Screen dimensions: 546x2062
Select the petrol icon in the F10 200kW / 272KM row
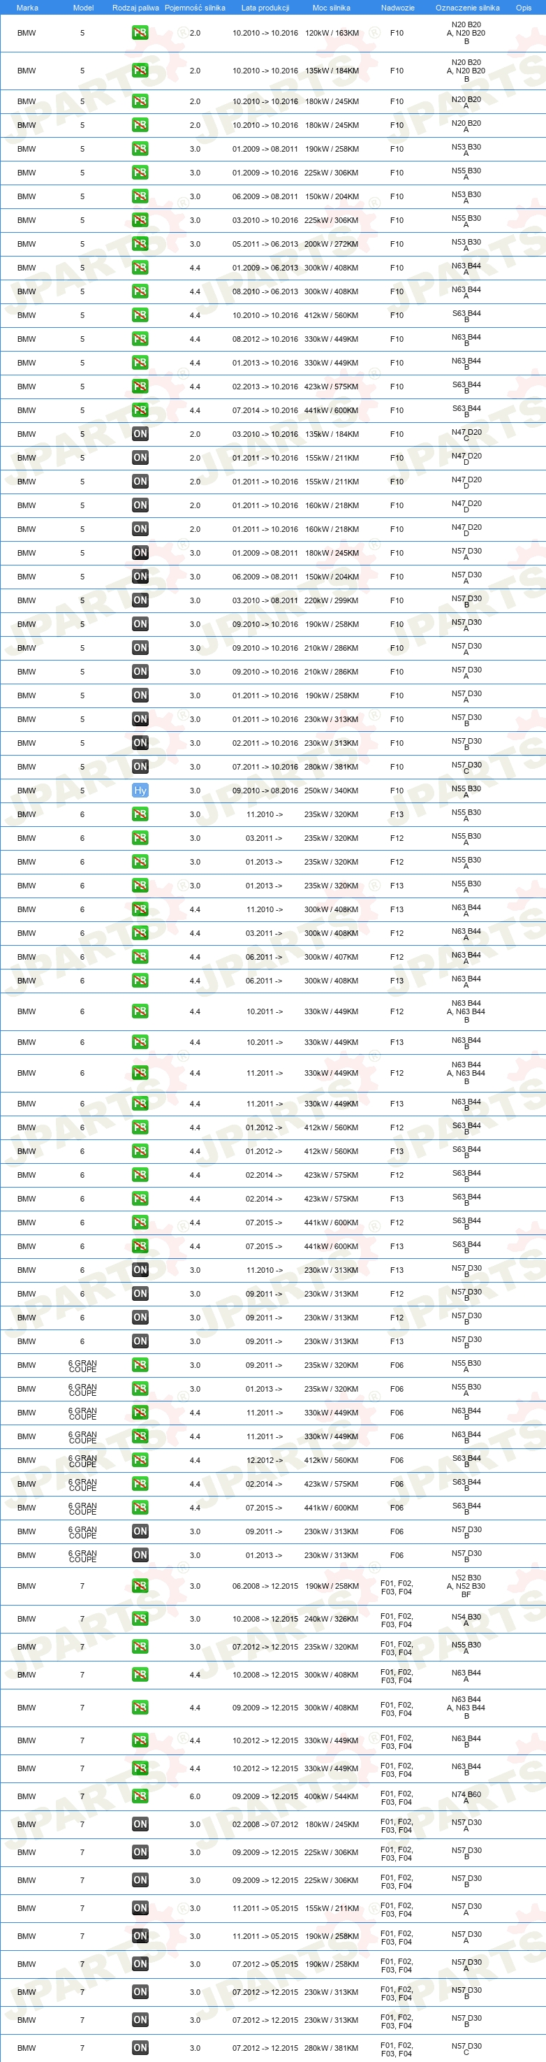140,244
